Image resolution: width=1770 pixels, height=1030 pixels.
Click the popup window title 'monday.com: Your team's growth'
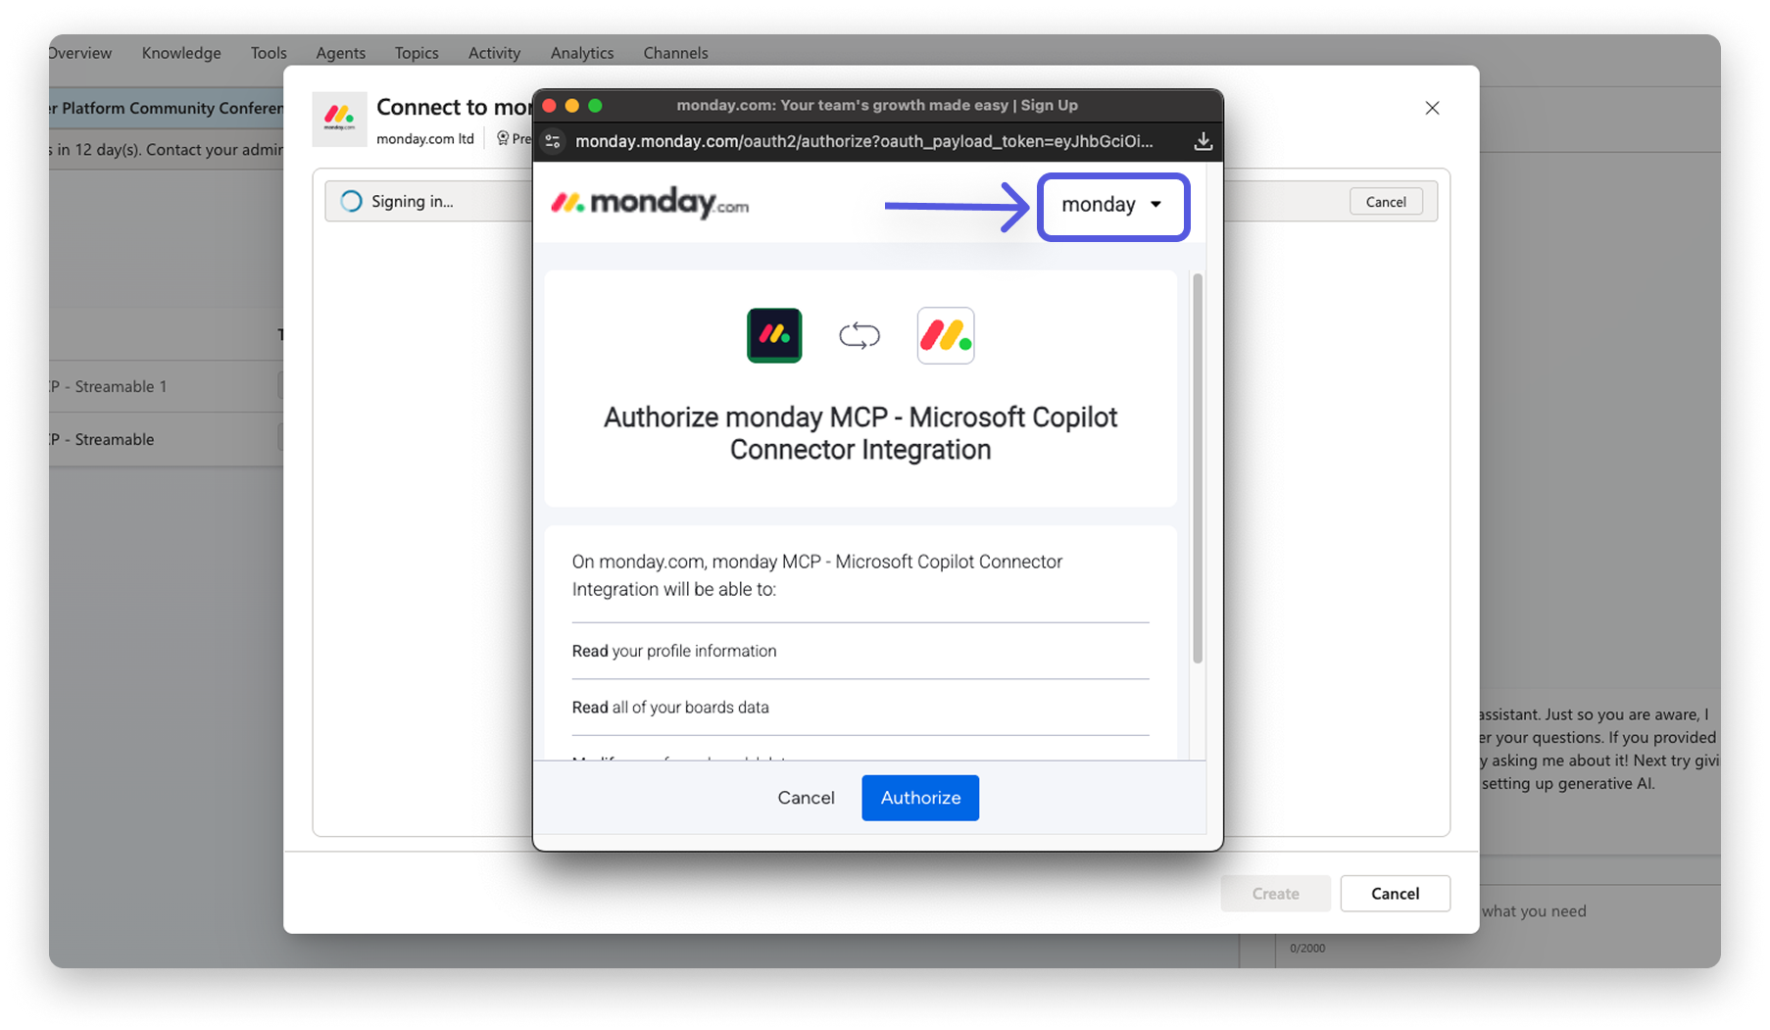click(877, 105)
